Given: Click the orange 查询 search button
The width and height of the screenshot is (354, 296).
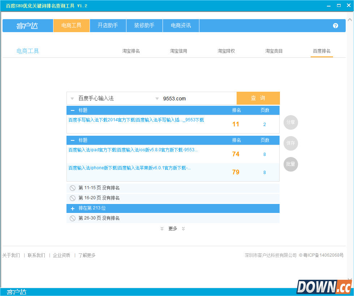Looking at the screenshot, I should [258, 98].
